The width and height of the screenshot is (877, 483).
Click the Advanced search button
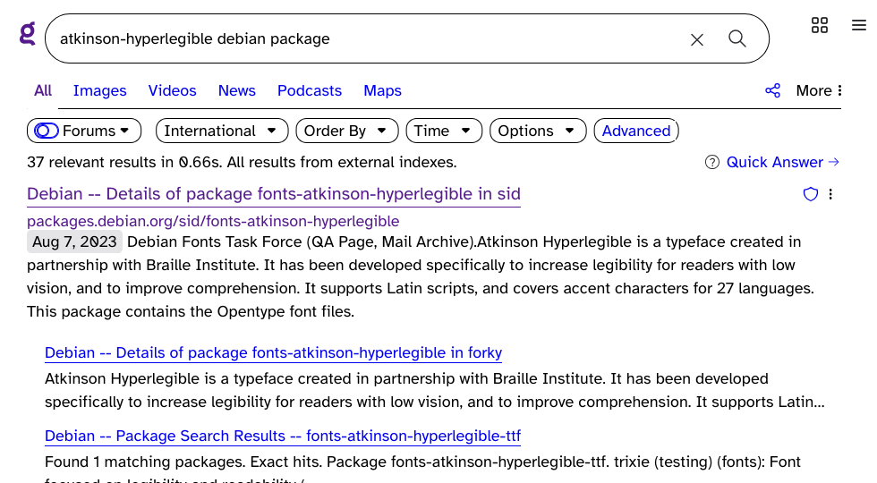point(636,131)
